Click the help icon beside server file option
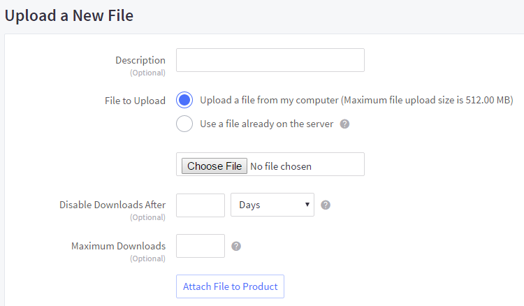The image size is (524, 306). pyautogui.click(x=344, y=124)
